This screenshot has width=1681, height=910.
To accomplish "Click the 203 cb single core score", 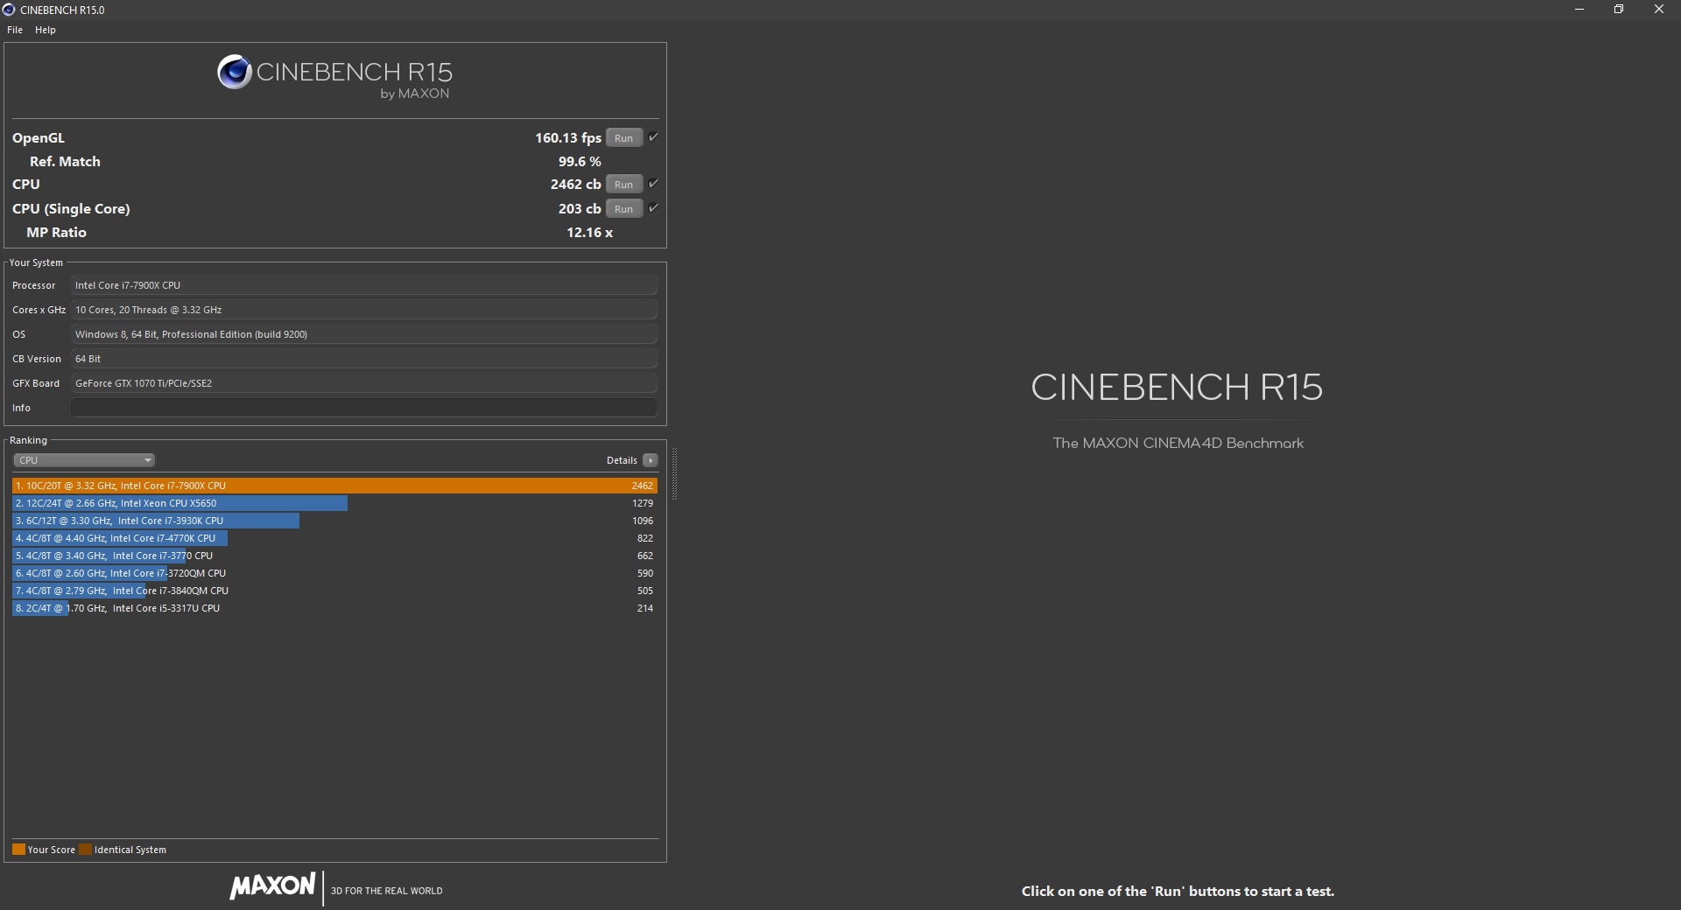I will (580, 209).
